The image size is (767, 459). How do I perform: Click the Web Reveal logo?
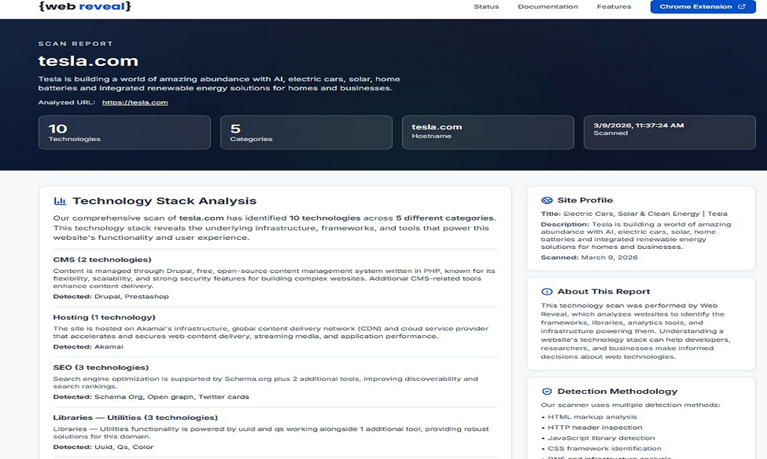[85, 7]
